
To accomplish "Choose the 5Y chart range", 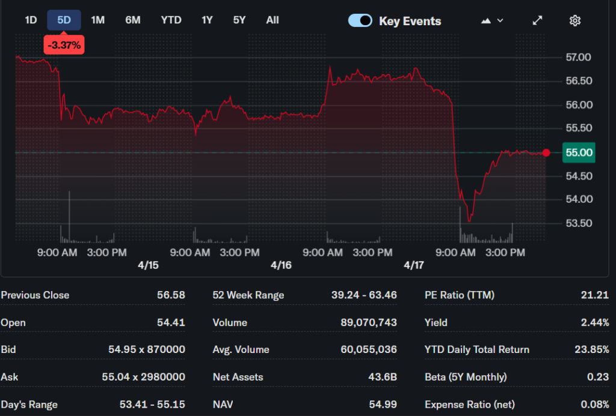I will pos(239,20).
